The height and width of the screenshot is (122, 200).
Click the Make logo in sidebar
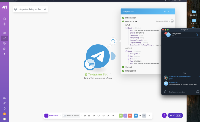point(5,7)
